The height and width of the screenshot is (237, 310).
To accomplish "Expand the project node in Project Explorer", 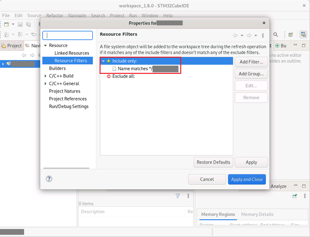I will [3, 64].
